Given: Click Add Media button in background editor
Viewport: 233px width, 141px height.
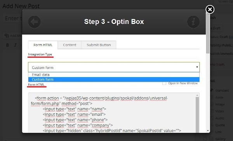Looking at the screenshot, I should pyautogui.click(x=12, y=36).
